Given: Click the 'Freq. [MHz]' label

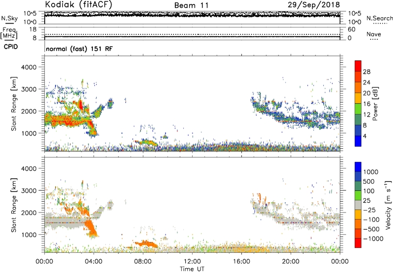Looking at the screenshot, I should pyautogui.click(x=9, y=33).
